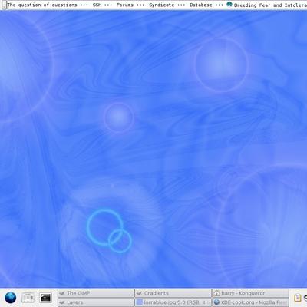Switch to the Gradients taskbar window
The image size is (307, 307).
[x=173, y=293]
